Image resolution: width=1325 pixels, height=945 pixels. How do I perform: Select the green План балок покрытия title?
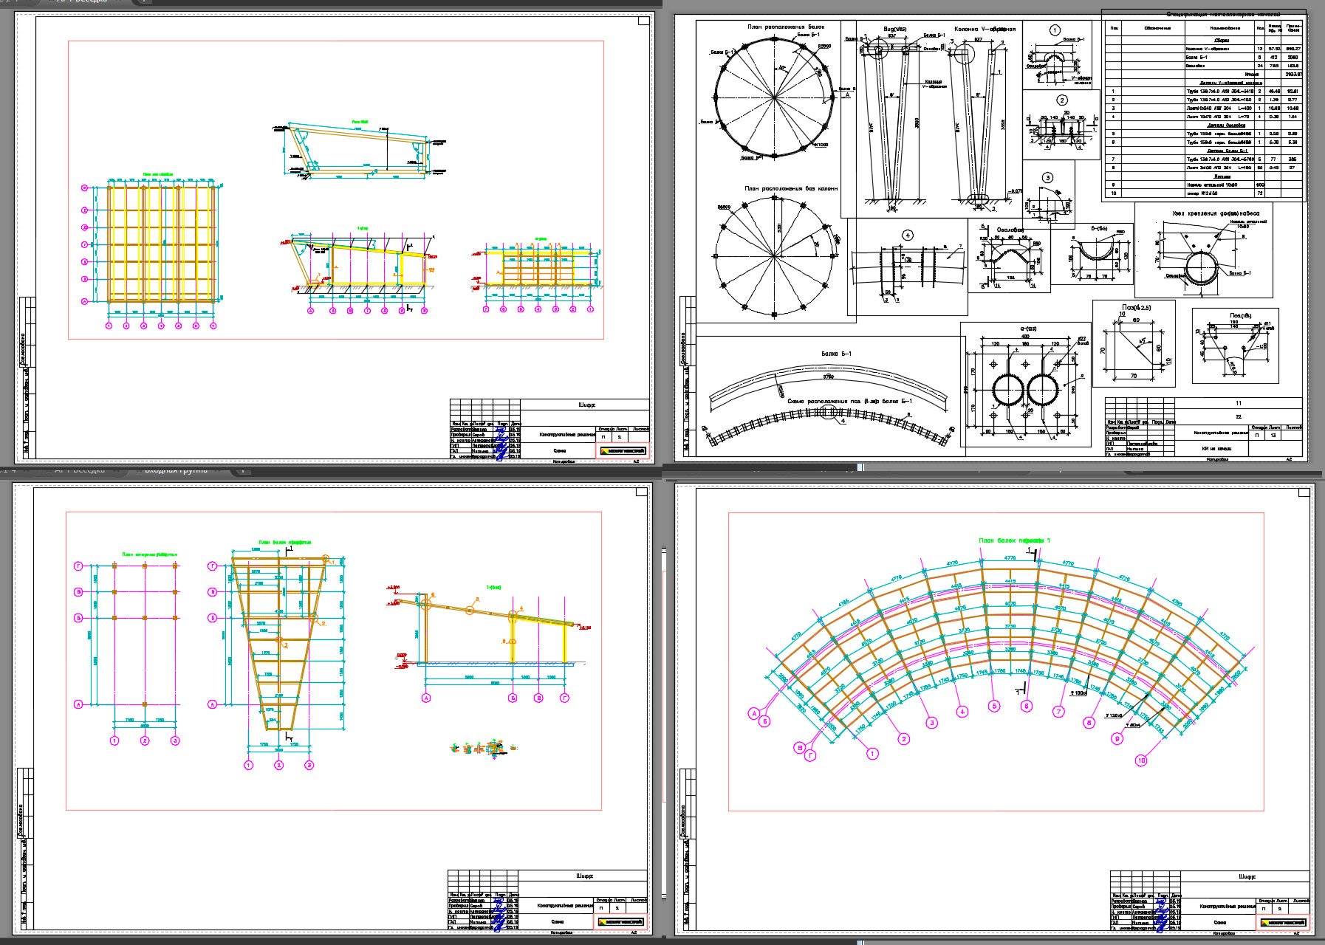coord(285,542)
